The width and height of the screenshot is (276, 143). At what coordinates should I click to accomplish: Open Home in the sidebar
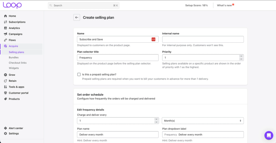tap(12, 16)
